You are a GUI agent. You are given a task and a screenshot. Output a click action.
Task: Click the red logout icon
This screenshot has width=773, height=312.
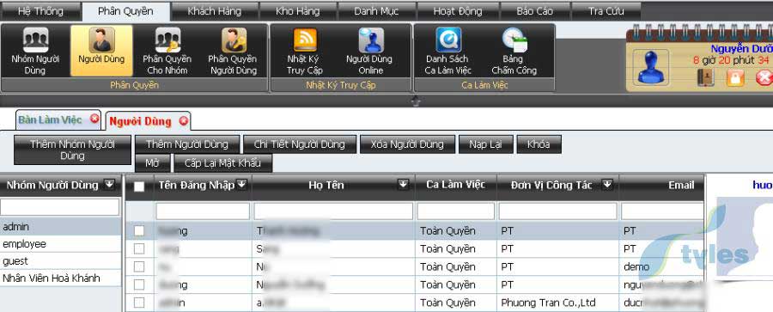[x=764, y=77]
